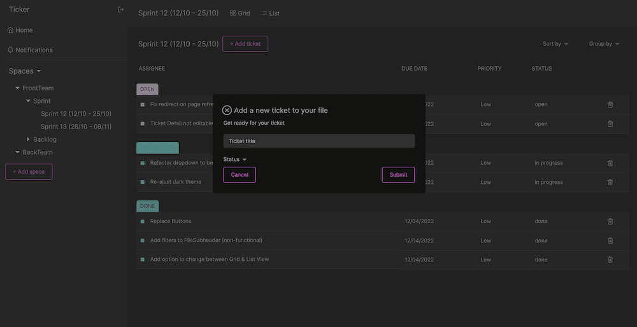Delete the Grid & List View option ticket
This screenshot has height=327, width=637.
click(610, 260)
